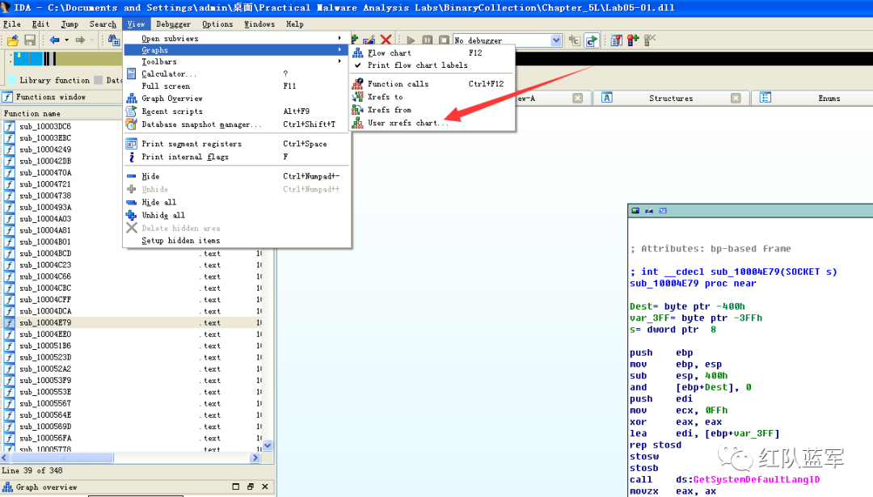Screen dimensions: 873x497
Task: Click the Function calls graph icon
Action: pyautogui.click(x=357, y=84)
